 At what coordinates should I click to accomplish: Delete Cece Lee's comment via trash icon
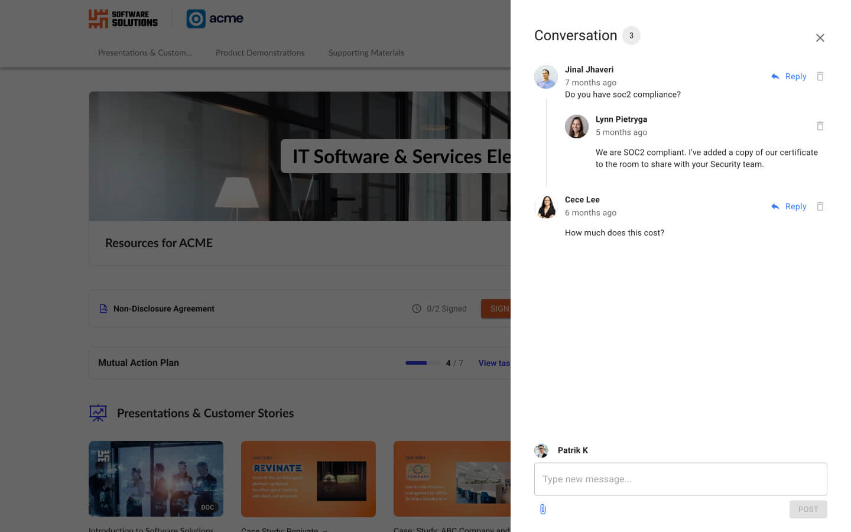coord(820,206)
